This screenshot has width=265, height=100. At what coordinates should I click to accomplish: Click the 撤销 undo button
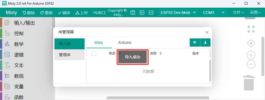(x=28, y=13)
